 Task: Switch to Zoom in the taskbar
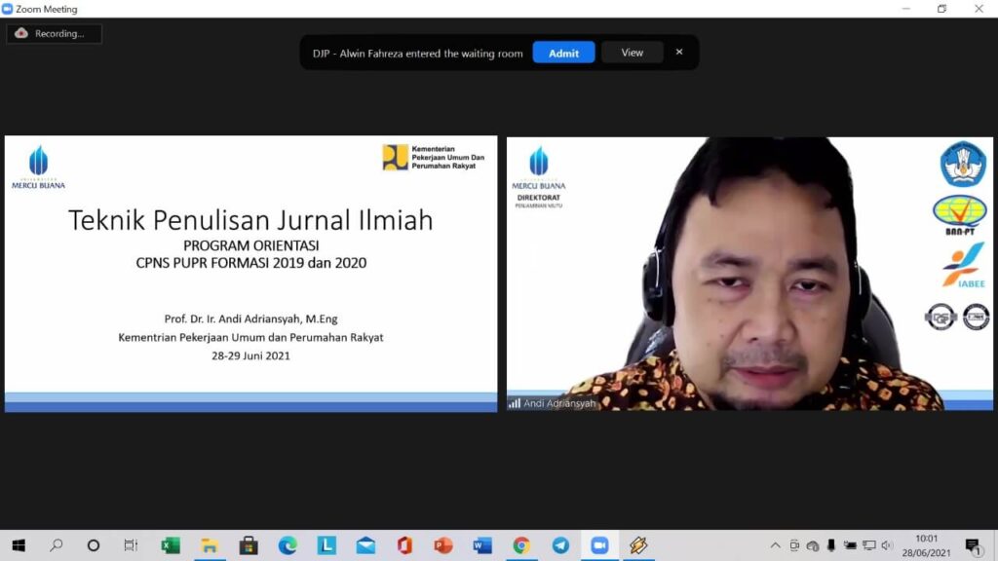coord(599,545)
